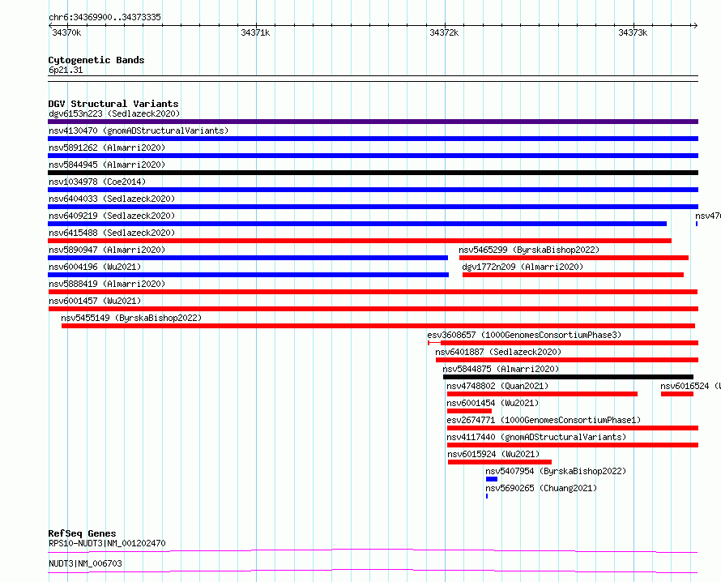Click nsv4117440 (gnomADStructuralVariants) label
The image size is (721, 582).
(536, 437)
